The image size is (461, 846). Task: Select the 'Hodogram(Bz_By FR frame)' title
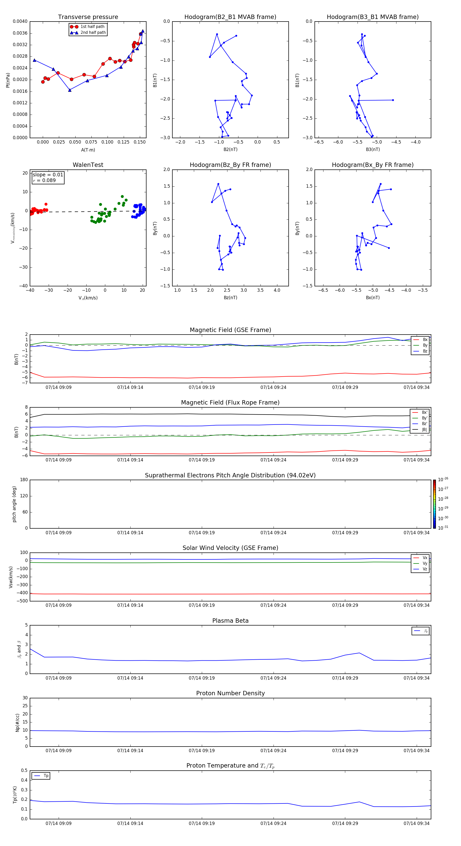point(230,165)
